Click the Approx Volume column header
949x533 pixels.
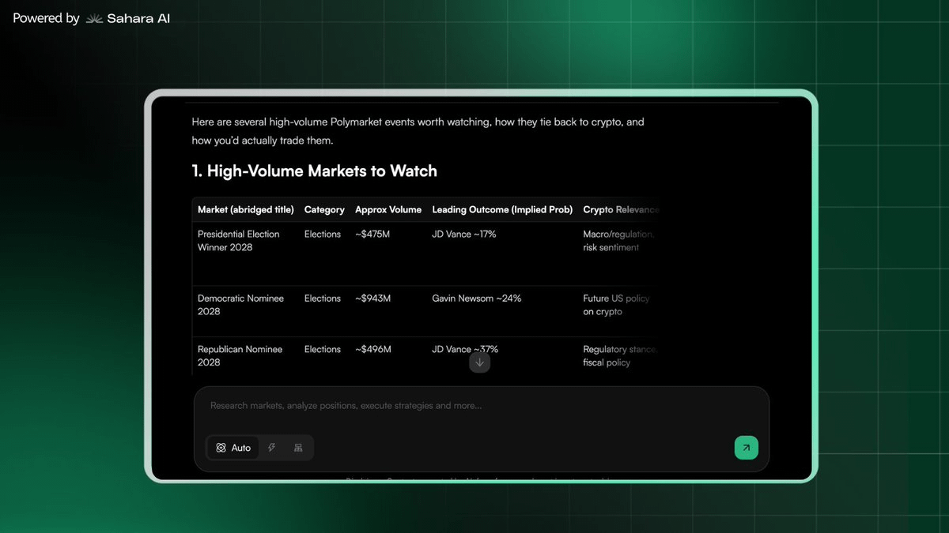tap(388, 210)
